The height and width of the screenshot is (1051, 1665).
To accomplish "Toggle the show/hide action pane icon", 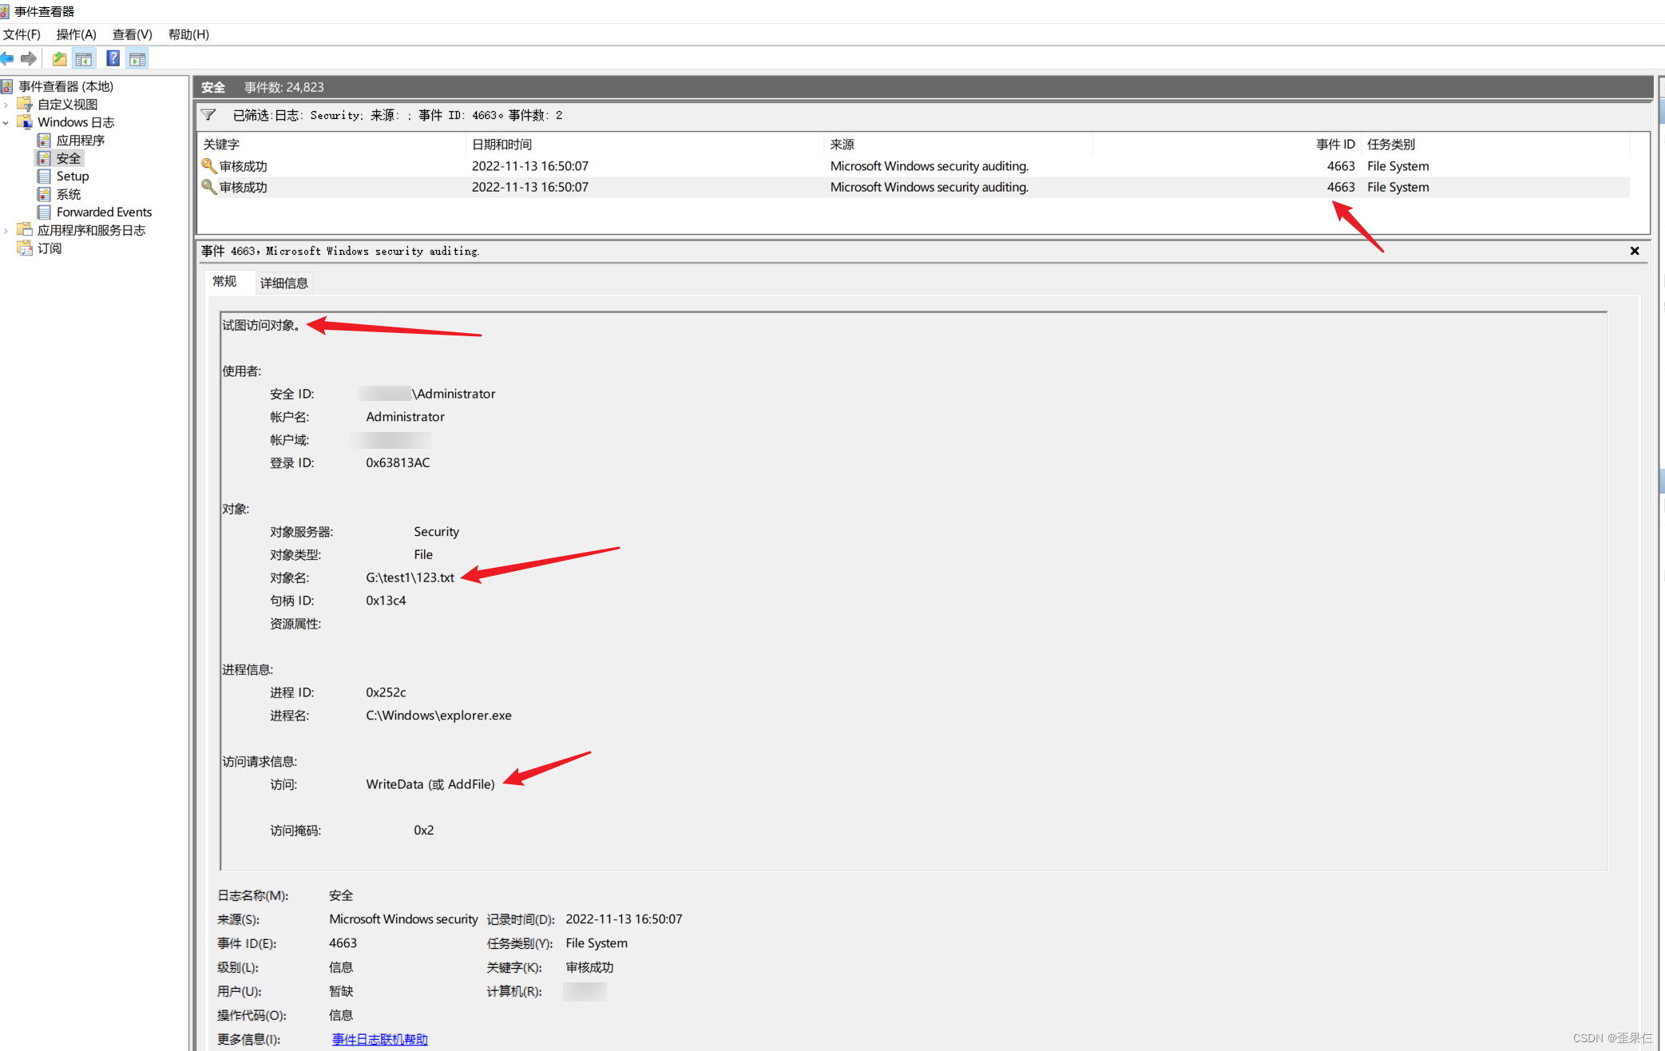I will tap(137, 58).
